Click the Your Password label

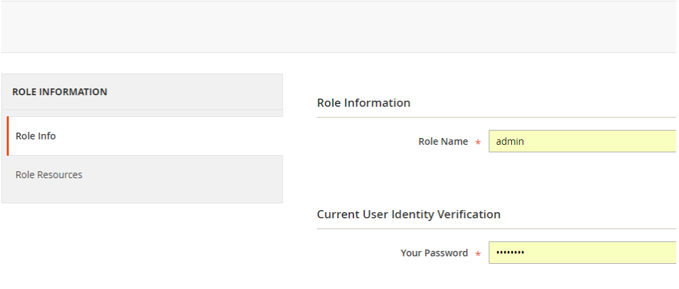434,253
